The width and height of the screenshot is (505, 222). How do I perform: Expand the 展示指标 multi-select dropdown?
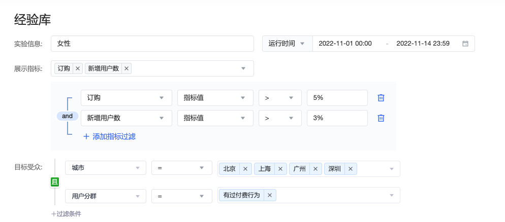pyautogui.click(x=243, y=68)
